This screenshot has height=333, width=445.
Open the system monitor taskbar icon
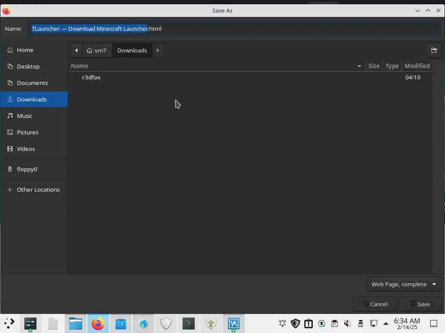233,323
